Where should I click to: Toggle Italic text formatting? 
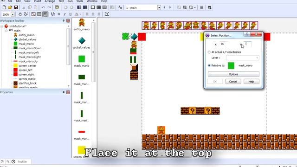(x=65, y=14)
